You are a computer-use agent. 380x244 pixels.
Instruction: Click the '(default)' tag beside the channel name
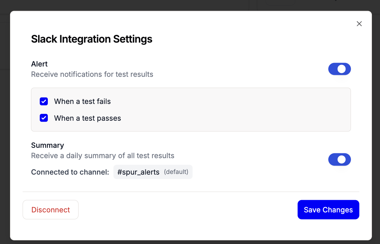click(176, 172)
